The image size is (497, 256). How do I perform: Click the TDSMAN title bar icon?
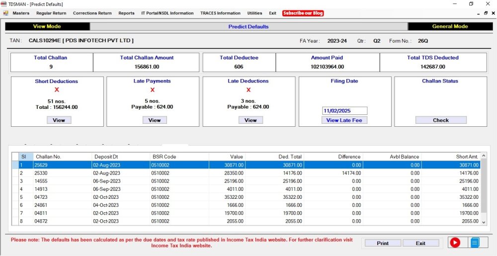point(3,4)
